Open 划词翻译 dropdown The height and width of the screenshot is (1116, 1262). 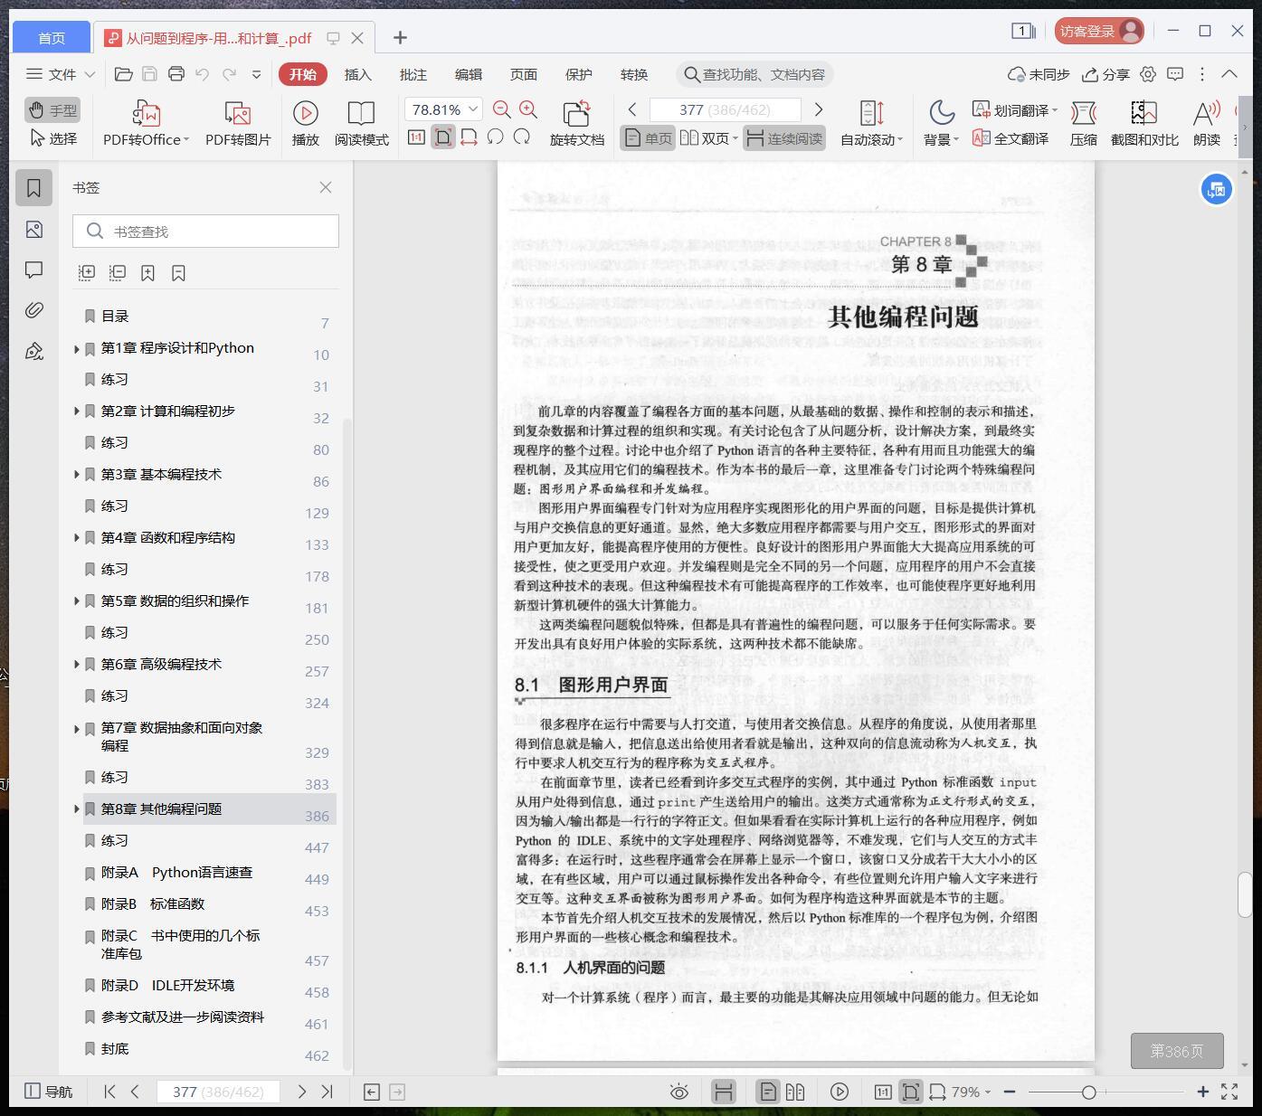click(1014, 110)
